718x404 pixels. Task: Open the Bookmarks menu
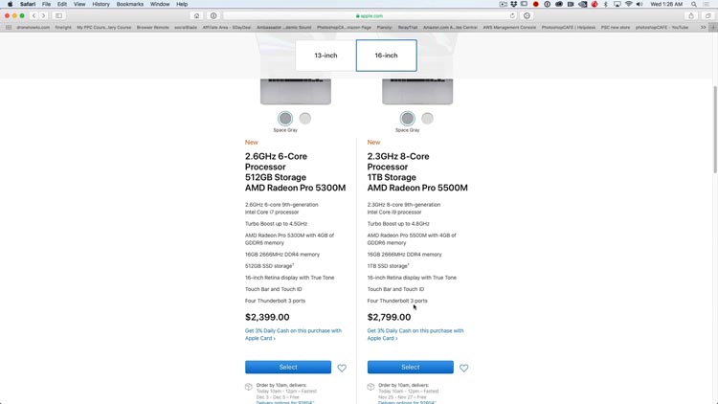click(129, 4)
